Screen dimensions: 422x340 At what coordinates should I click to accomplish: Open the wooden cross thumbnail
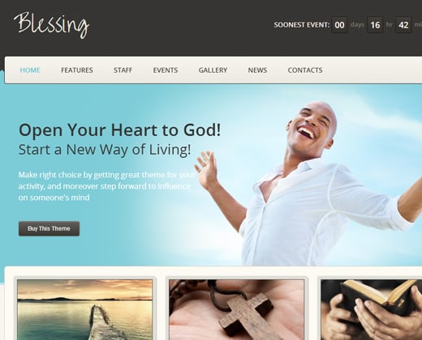[x=237, y=309]
